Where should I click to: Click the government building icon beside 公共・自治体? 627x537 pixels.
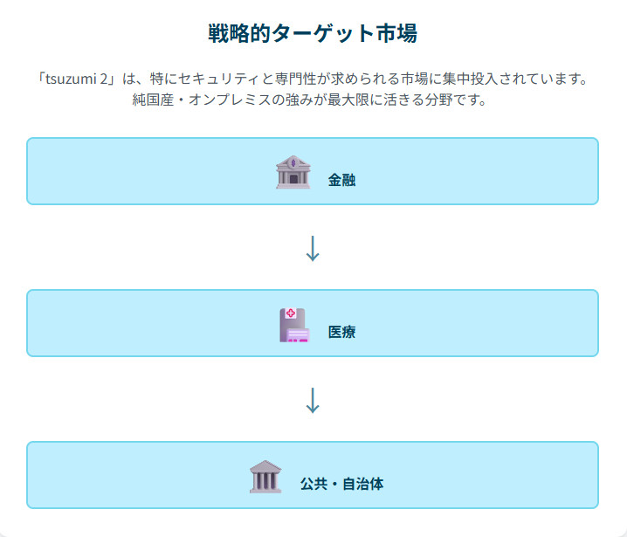tap(265, 477)
